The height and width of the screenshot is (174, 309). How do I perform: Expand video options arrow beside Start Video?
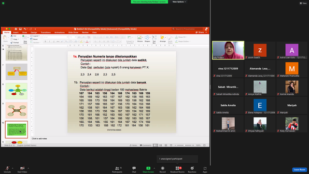(x=28, y=168)
